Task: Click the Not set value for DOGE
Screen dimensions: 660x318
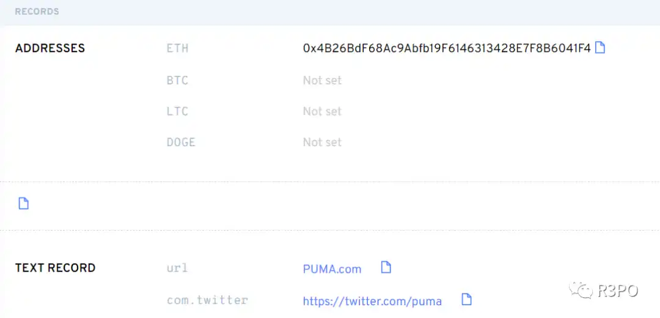Action: tap(323, 142)
